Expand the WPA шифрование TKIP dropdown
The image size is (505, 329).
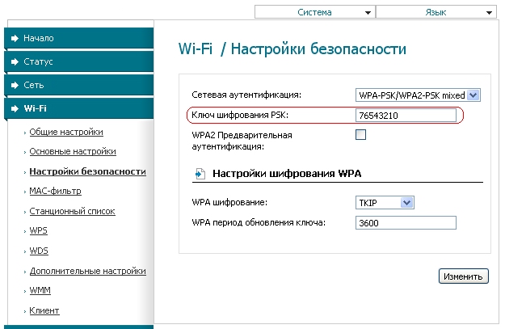(385, 203)
